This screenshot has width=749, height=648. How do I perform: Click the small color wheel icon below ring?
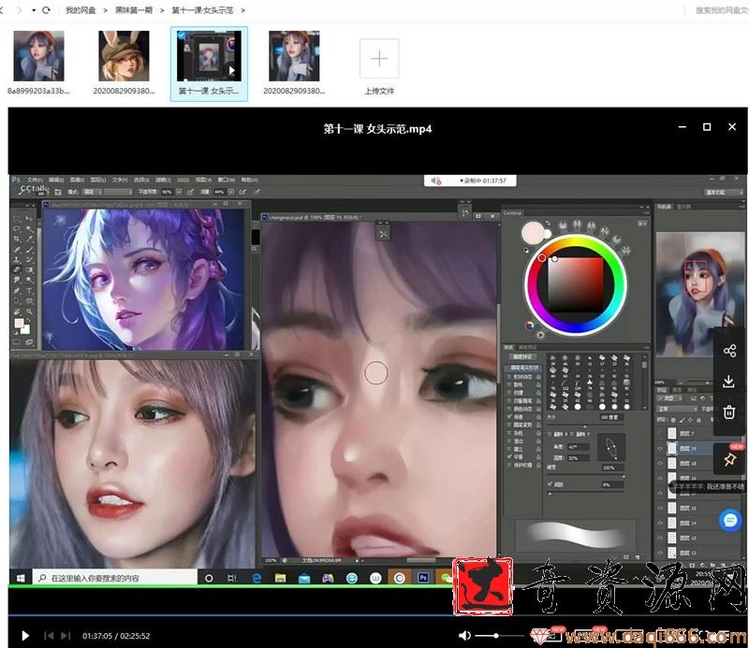(x=529, y=326)
